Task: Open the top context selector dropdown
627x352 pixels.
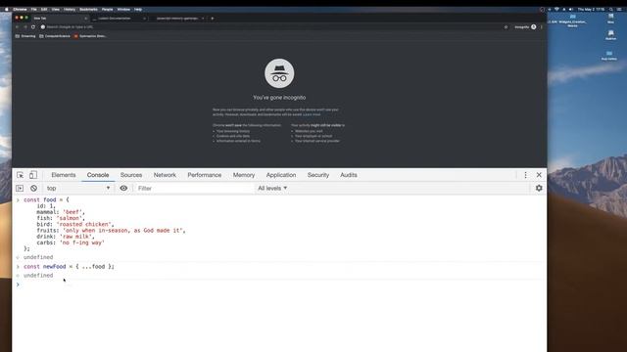Action: pos(78,188)
